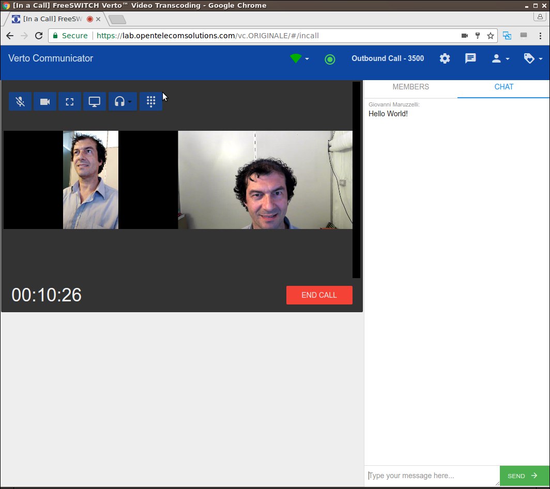Switch to the MEMBERS tab
Screen dimensions: 550x489
click(411, 87)
